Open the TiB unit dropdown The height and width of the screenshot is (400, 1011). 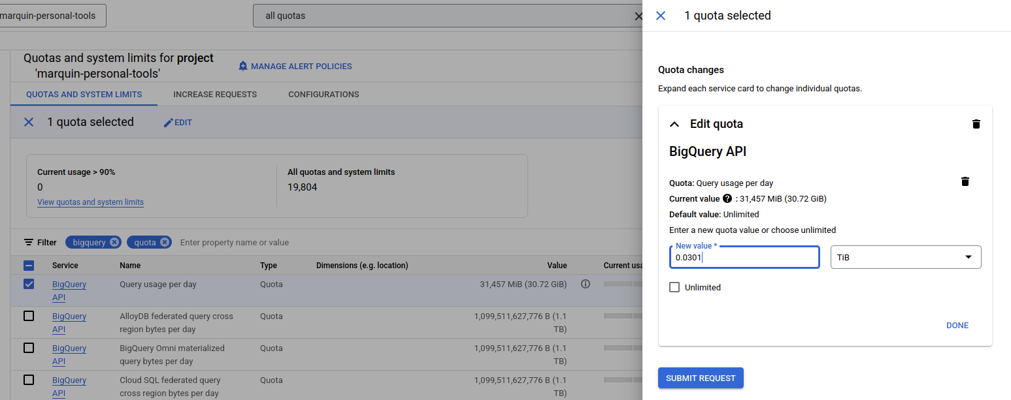(x=906, y=257)
